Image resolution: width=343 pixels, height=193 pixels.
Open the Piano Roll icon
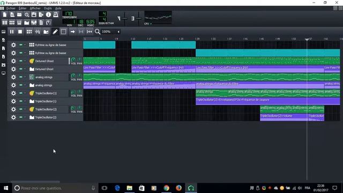pyautogui.click(x=19, y=23)
